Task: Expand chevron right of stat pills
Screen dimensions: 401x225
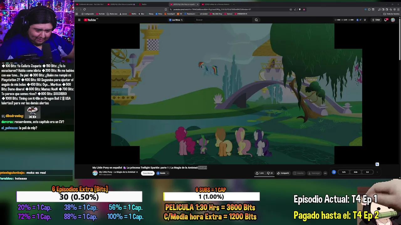Action: click(x=377, y=172)
